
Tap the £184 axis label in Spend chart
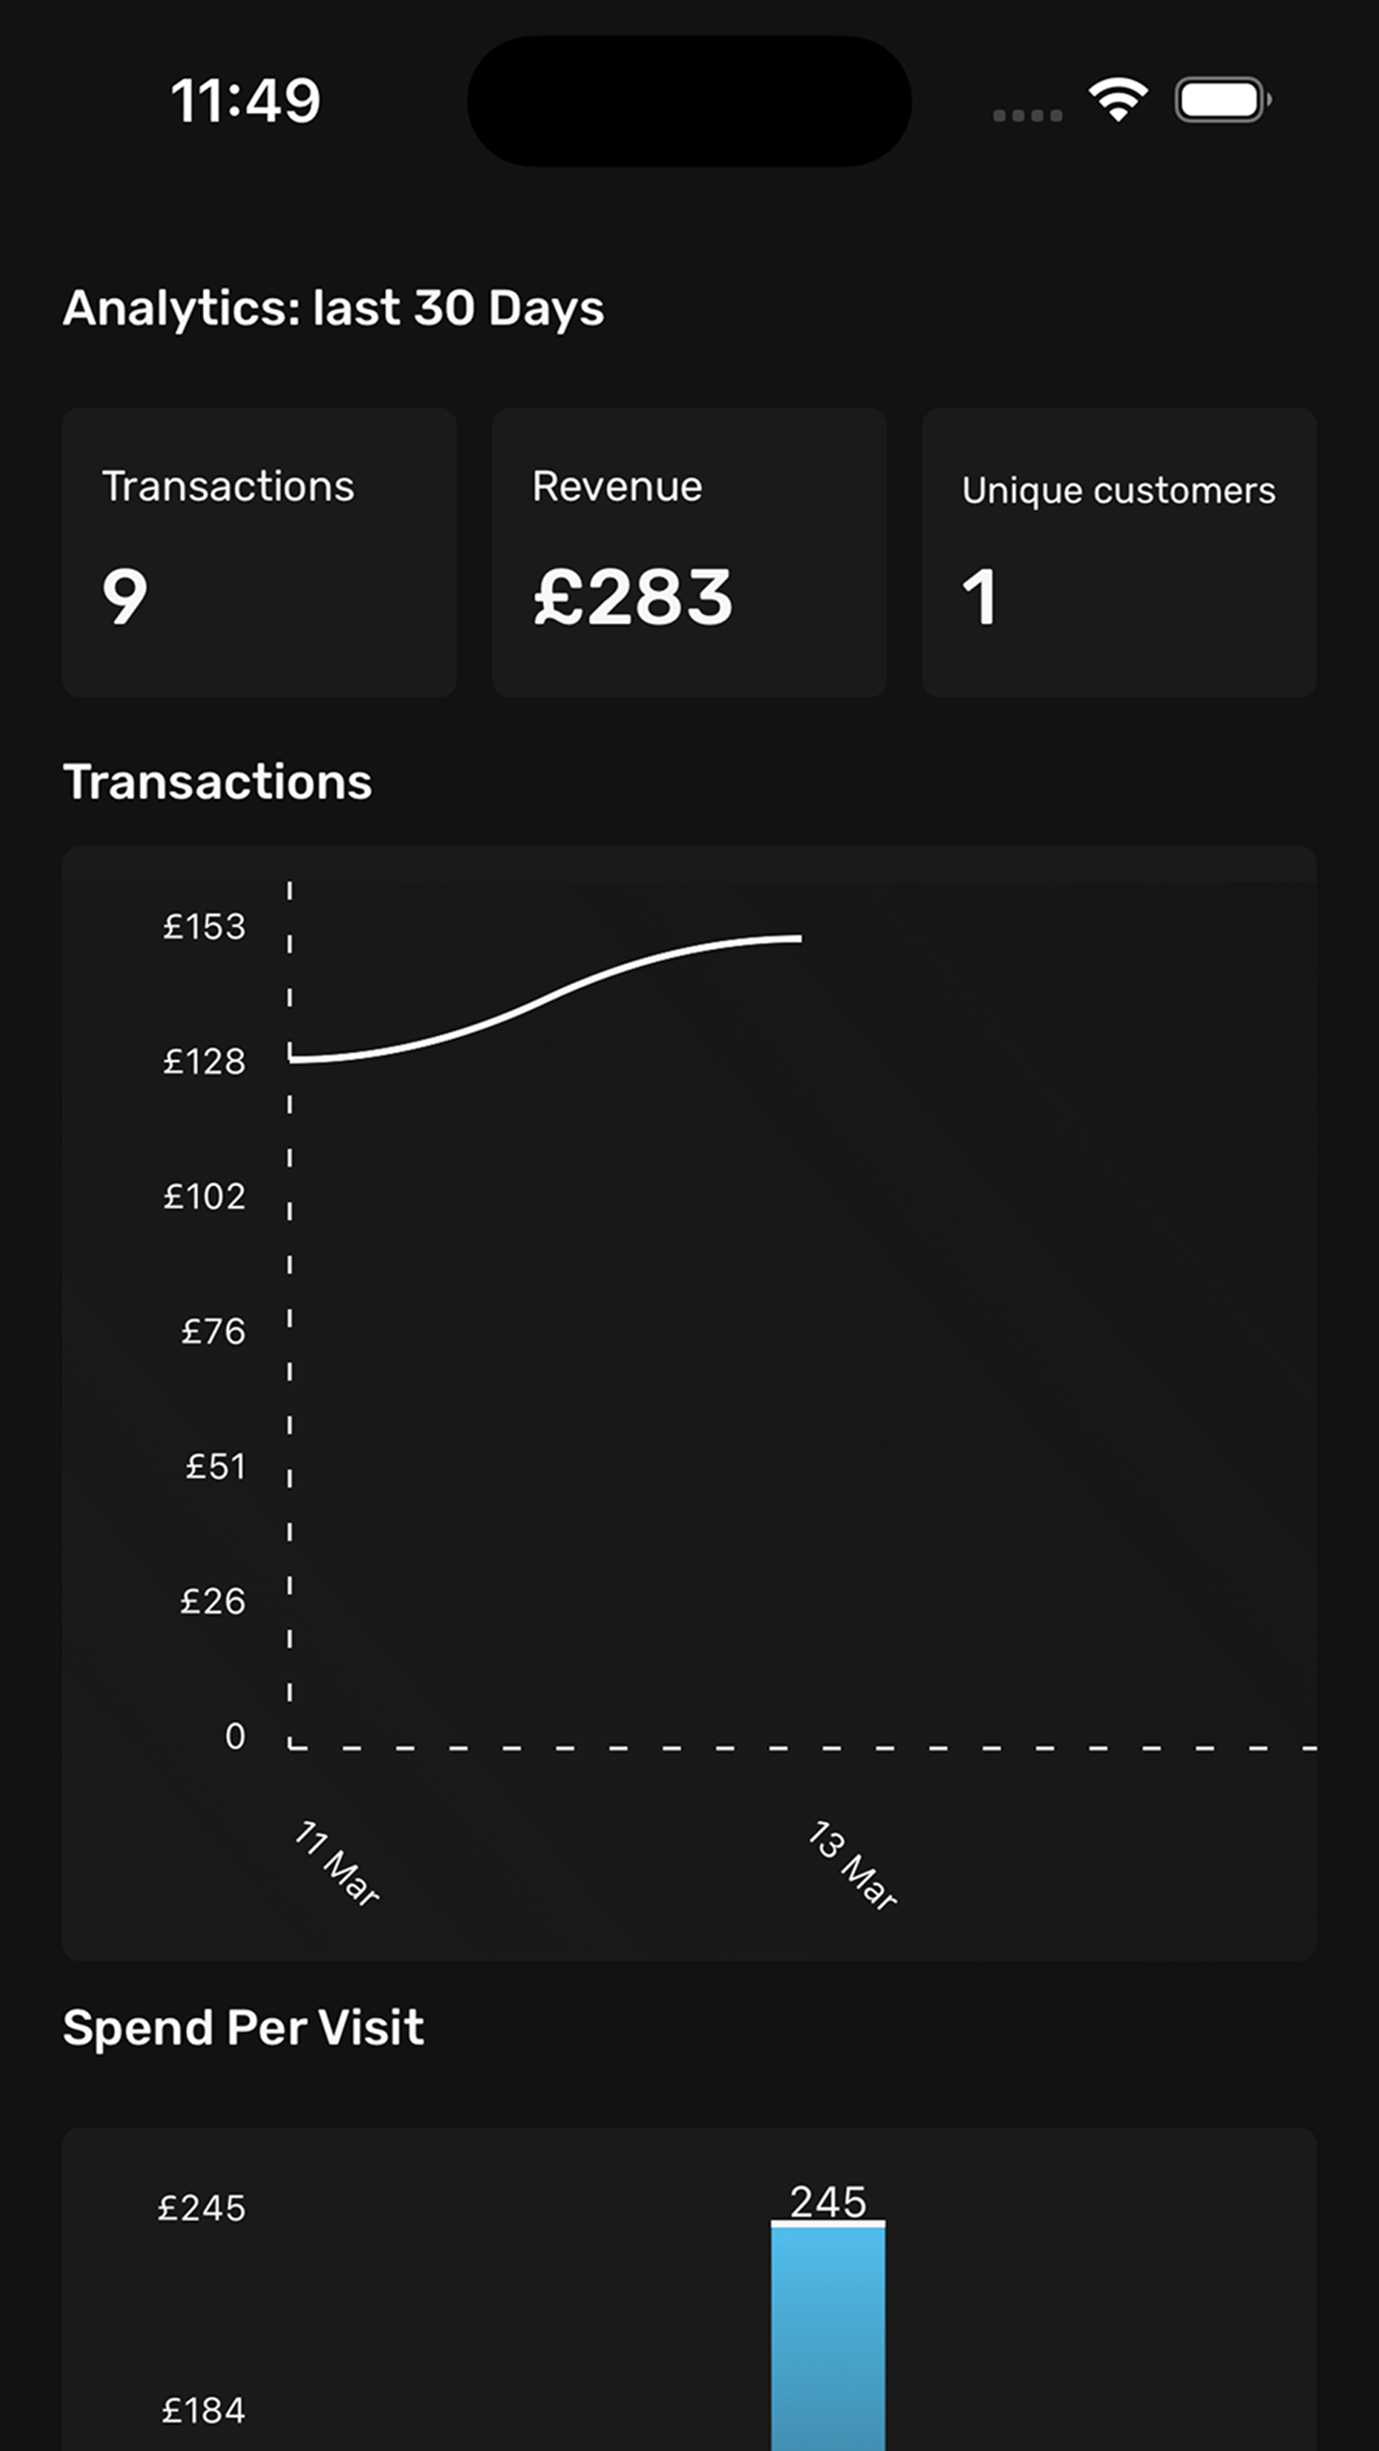[x=203, y=2411]
